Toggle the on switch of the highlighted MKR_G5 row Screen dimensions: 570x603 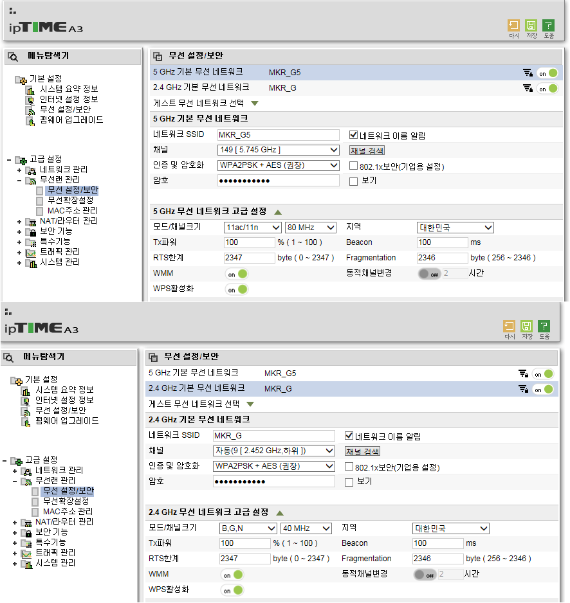[547, 73]
